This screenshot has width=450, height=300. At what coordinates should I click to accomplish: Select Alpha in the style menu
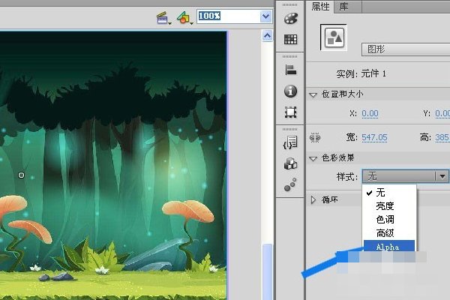(x=389, y=246)
